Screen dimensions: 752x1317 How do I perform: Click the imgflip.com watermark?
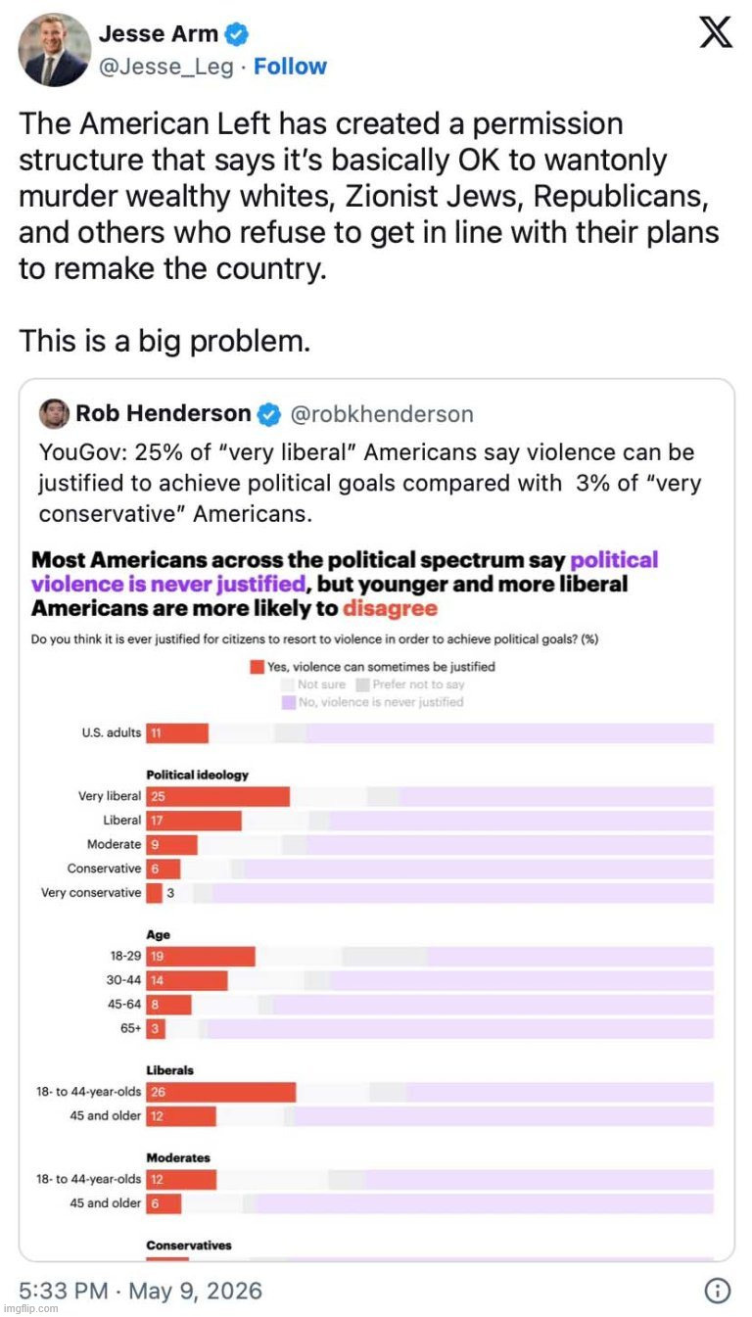click(30, 1308)
